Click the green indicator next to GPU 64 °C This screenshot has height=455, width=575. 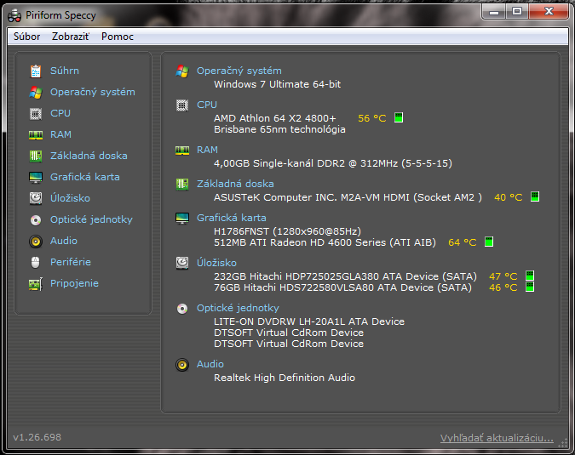[489, 242]
